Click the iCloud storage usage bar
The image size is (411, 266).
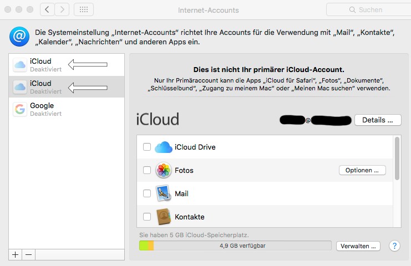tap(235, 245)
